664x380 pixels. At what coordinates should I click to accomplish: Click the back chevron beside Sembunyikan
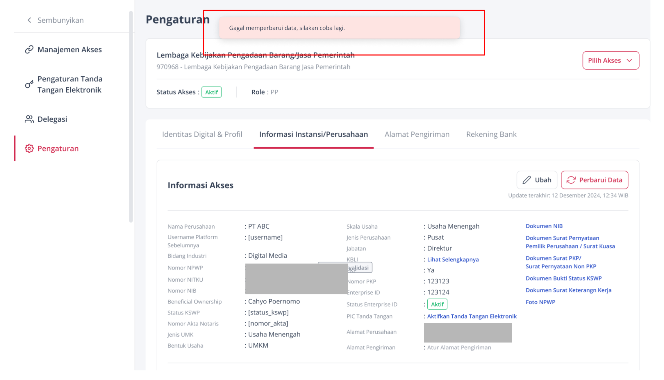click(29, 20)
